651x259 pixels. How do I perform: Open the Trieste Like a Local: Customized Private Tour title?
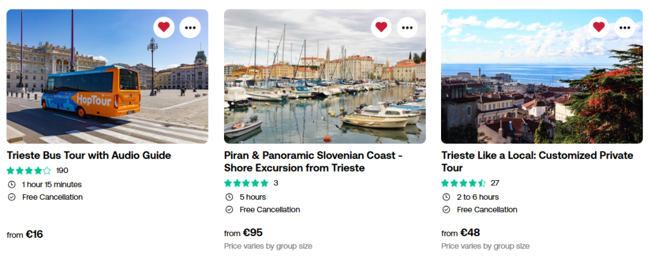pyautogui.click(x=537, y=162)
